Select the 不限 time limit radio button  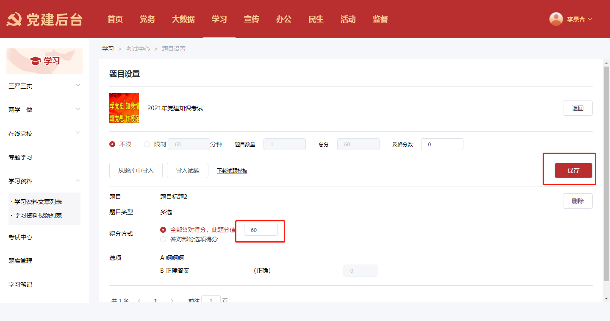pos(112,144)
